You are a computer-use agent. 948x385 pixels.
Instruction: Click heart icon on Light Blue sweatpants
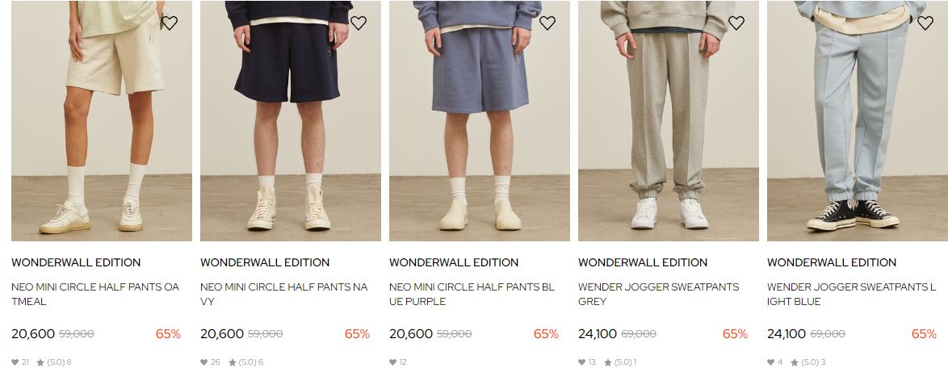pos(925,23)
